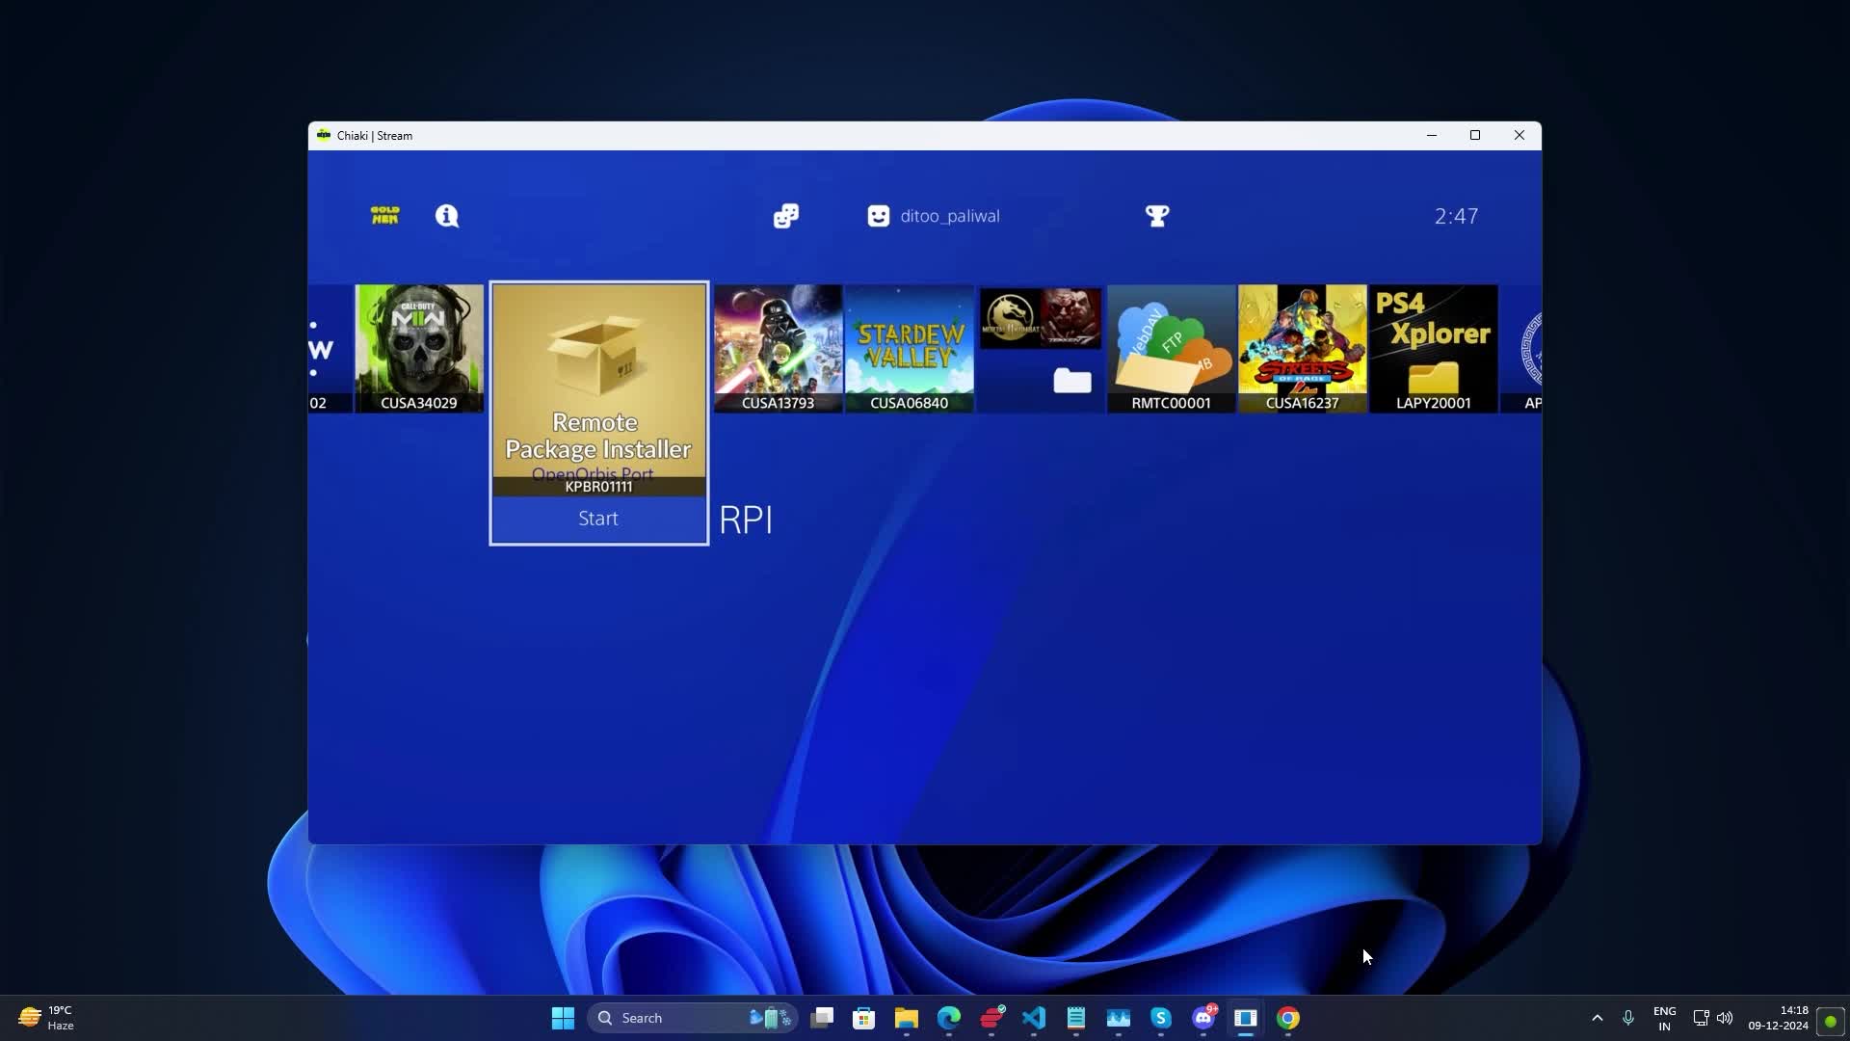Launch the Stardew Valley tile

(x=909, y=349)
